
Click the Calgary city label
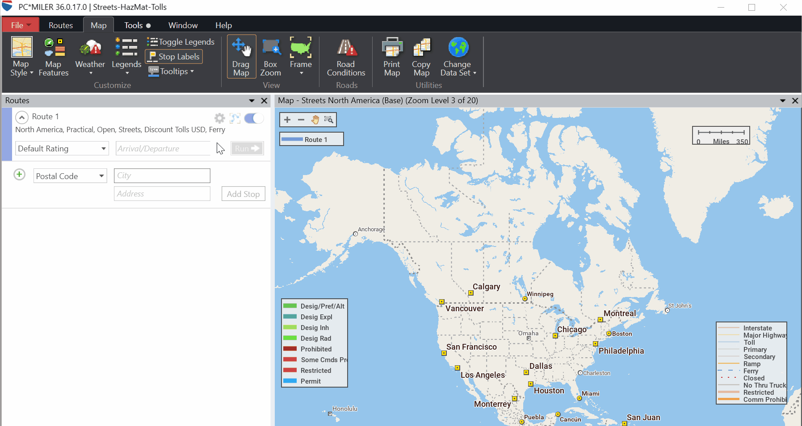pyautogui.click(x=487, y=287)
